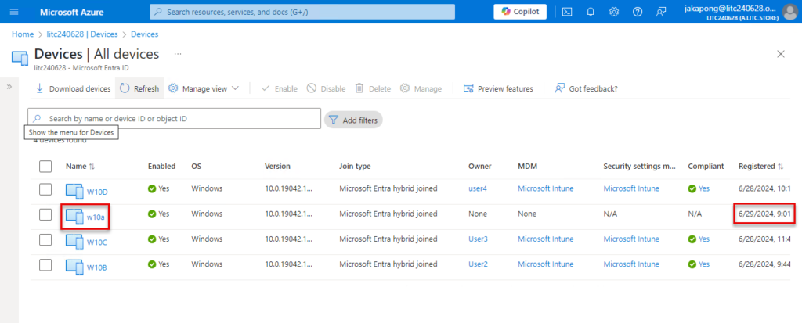Open the ellipsis more options beside title
Image resolution: width=802 pixels, height=323 pixels.
pos(178,54)
